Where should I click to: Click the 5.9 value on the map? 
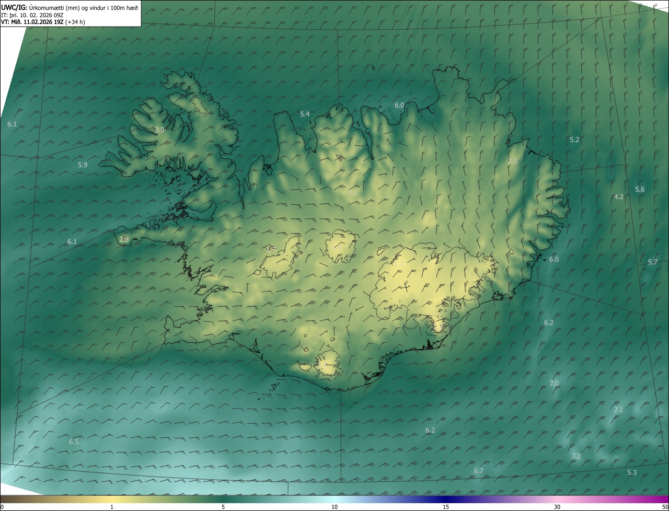click(83, 165)
